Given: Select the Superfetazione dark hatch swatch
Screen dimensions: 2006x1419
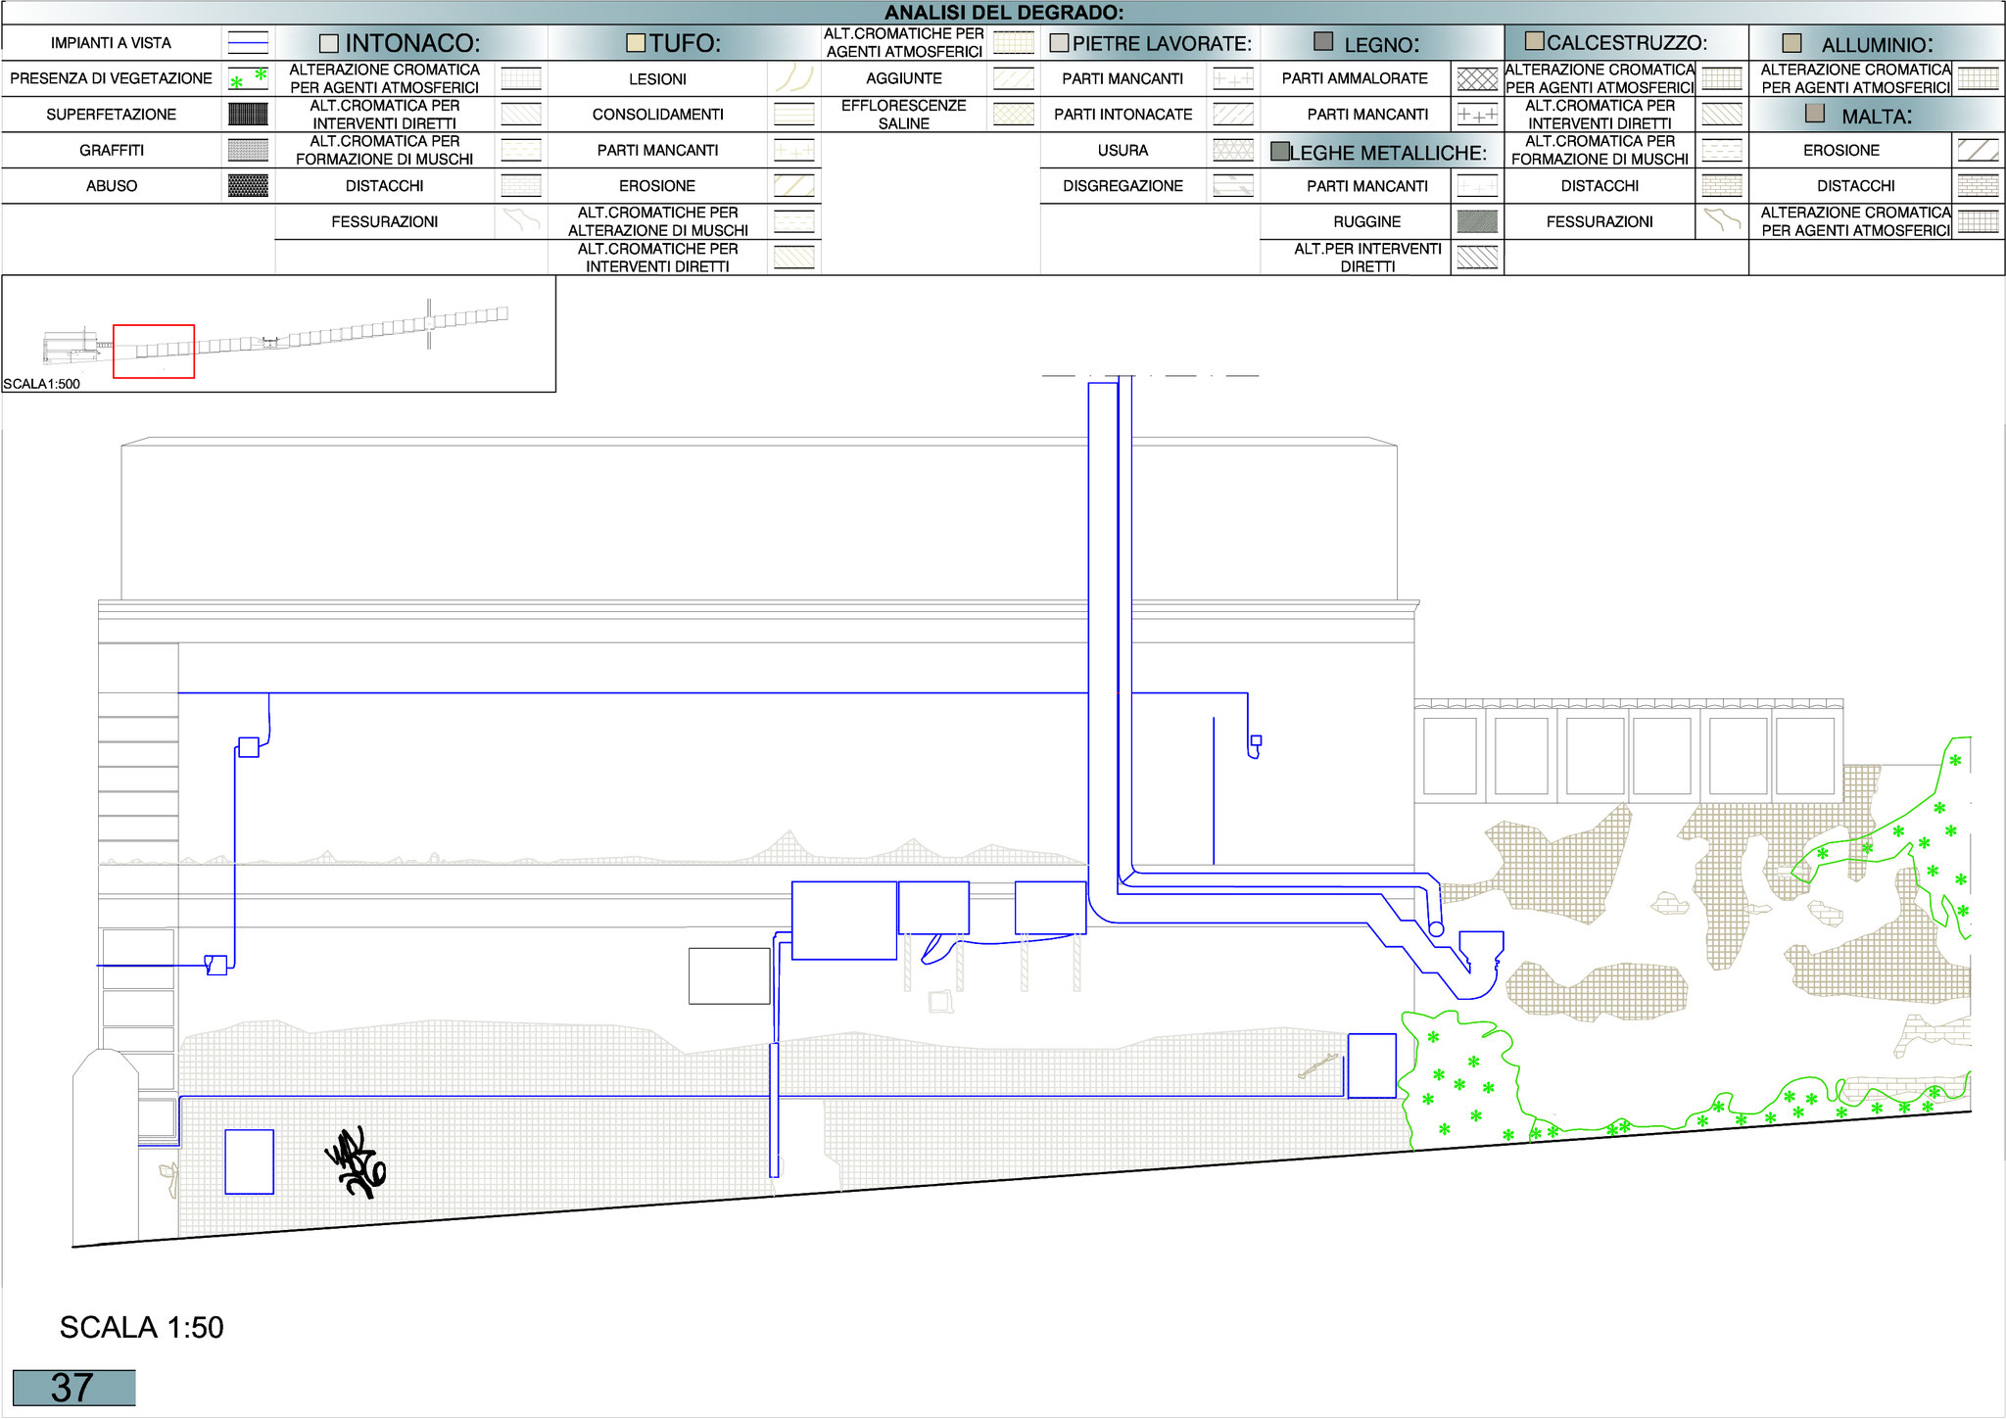Looking at the screenshot, I should pyautogui.click(x=248, y=115).
